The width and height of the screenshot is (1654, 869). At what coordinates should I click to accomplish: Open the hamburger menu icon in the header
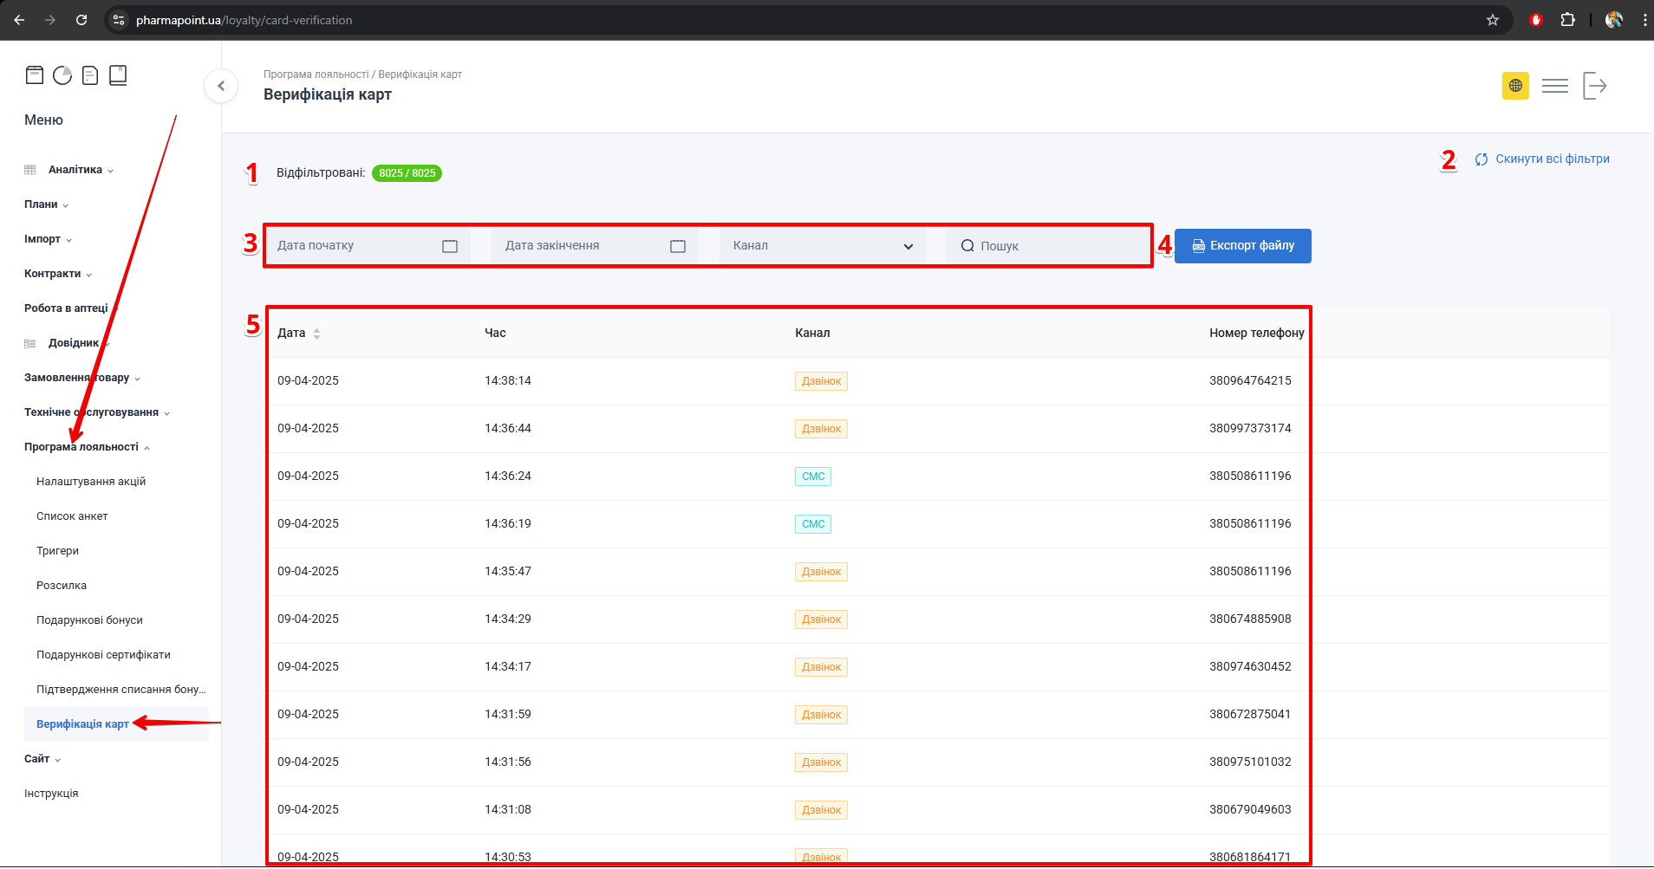pyautogui.click(x=1555, y=86)
